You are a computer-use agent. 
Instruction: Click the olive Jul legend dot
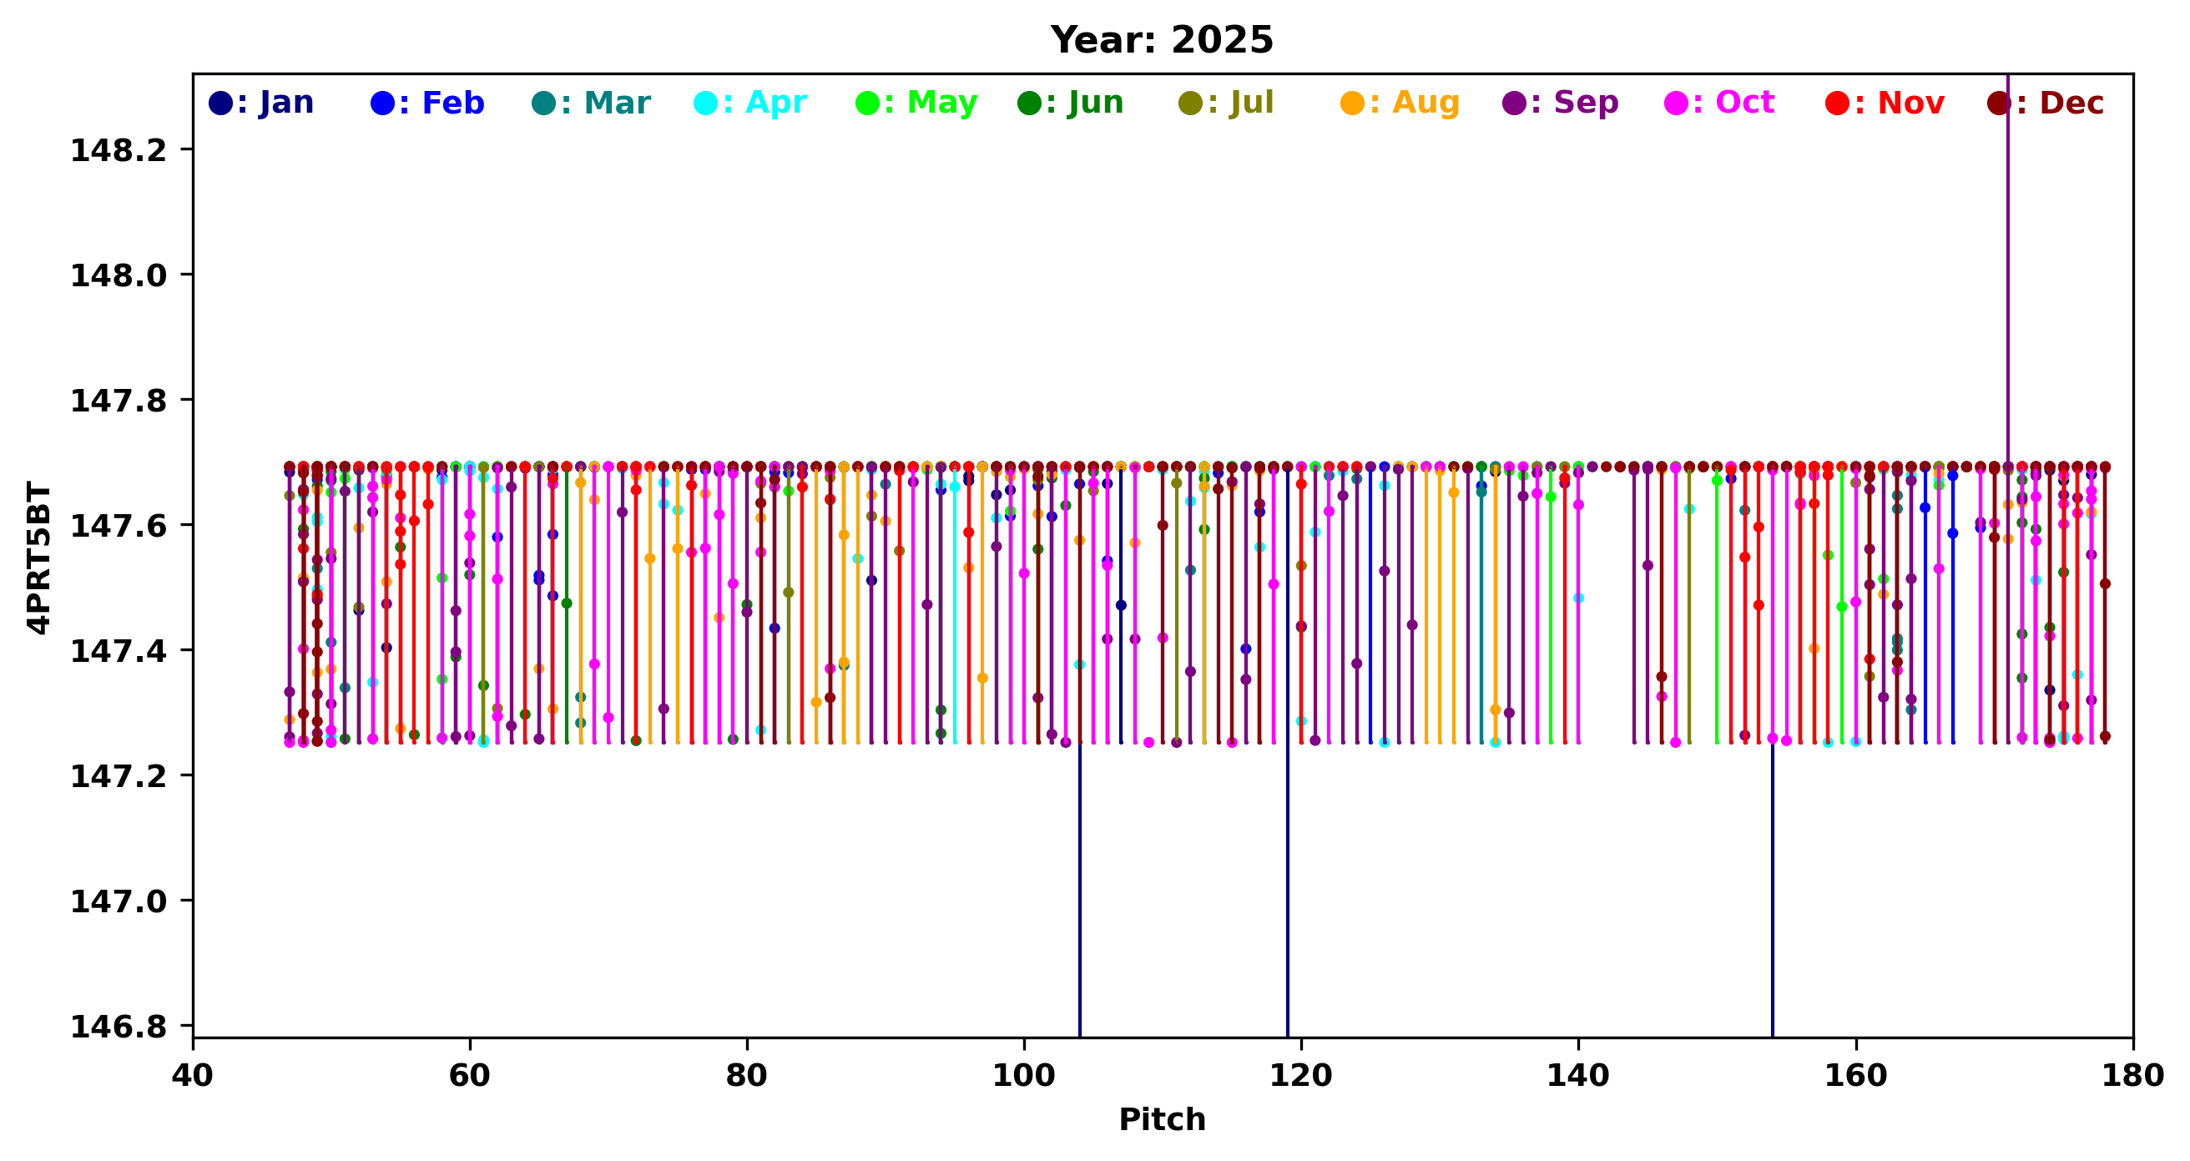1190,103
